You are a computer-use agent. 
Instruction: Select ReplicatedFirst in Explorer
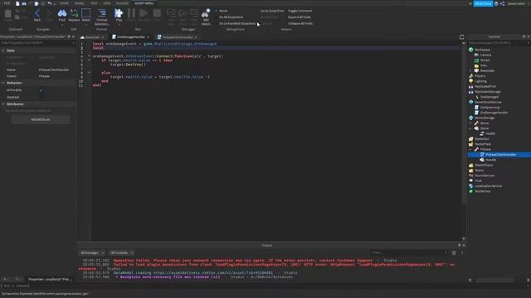(x=485, y=86)
